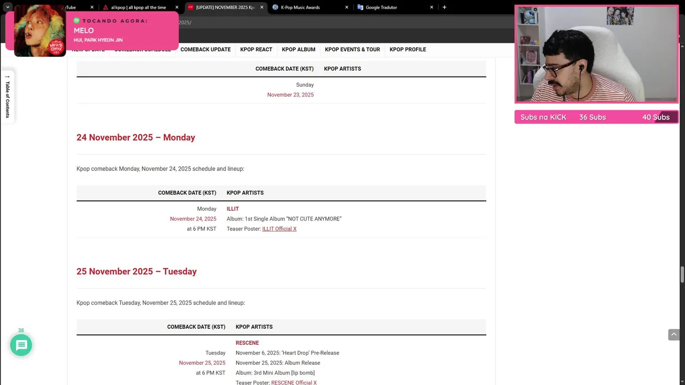
Task: Open a new browser tab
Action: tap(444, 7)
